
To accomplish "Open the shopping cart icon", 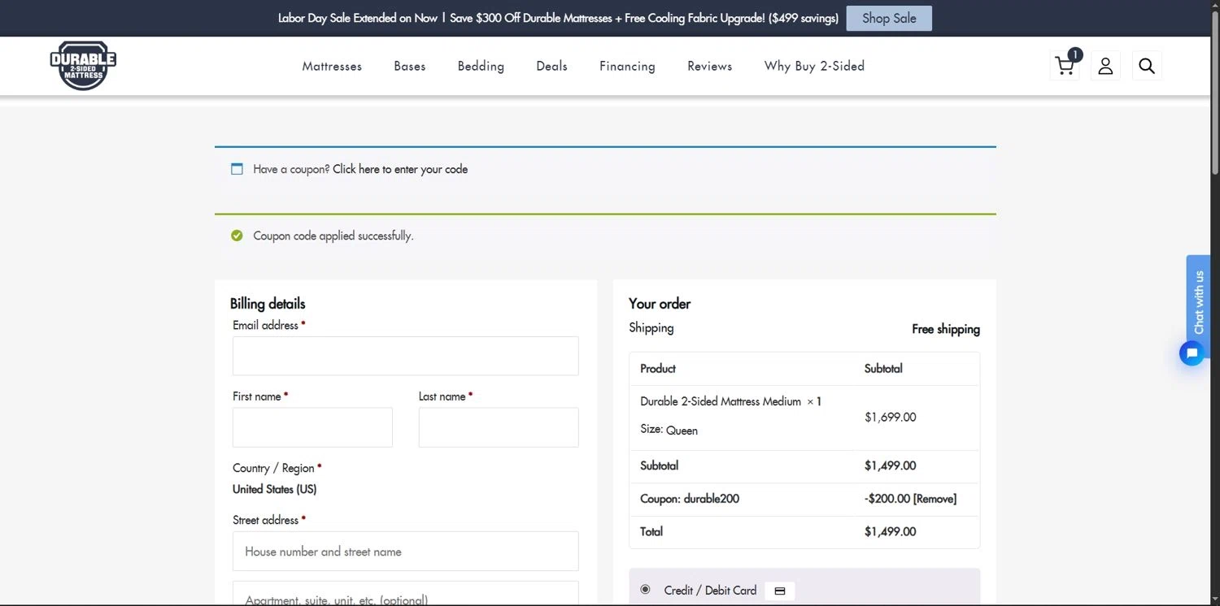I will coord(1065,66).
